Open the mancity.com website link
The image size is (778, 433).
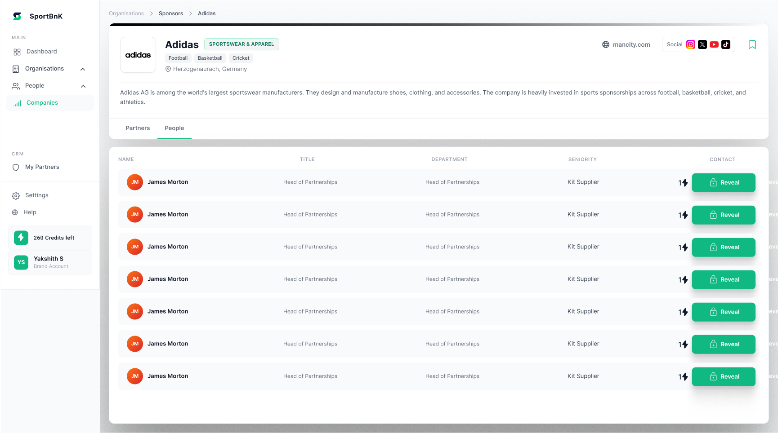pos(631,44)
